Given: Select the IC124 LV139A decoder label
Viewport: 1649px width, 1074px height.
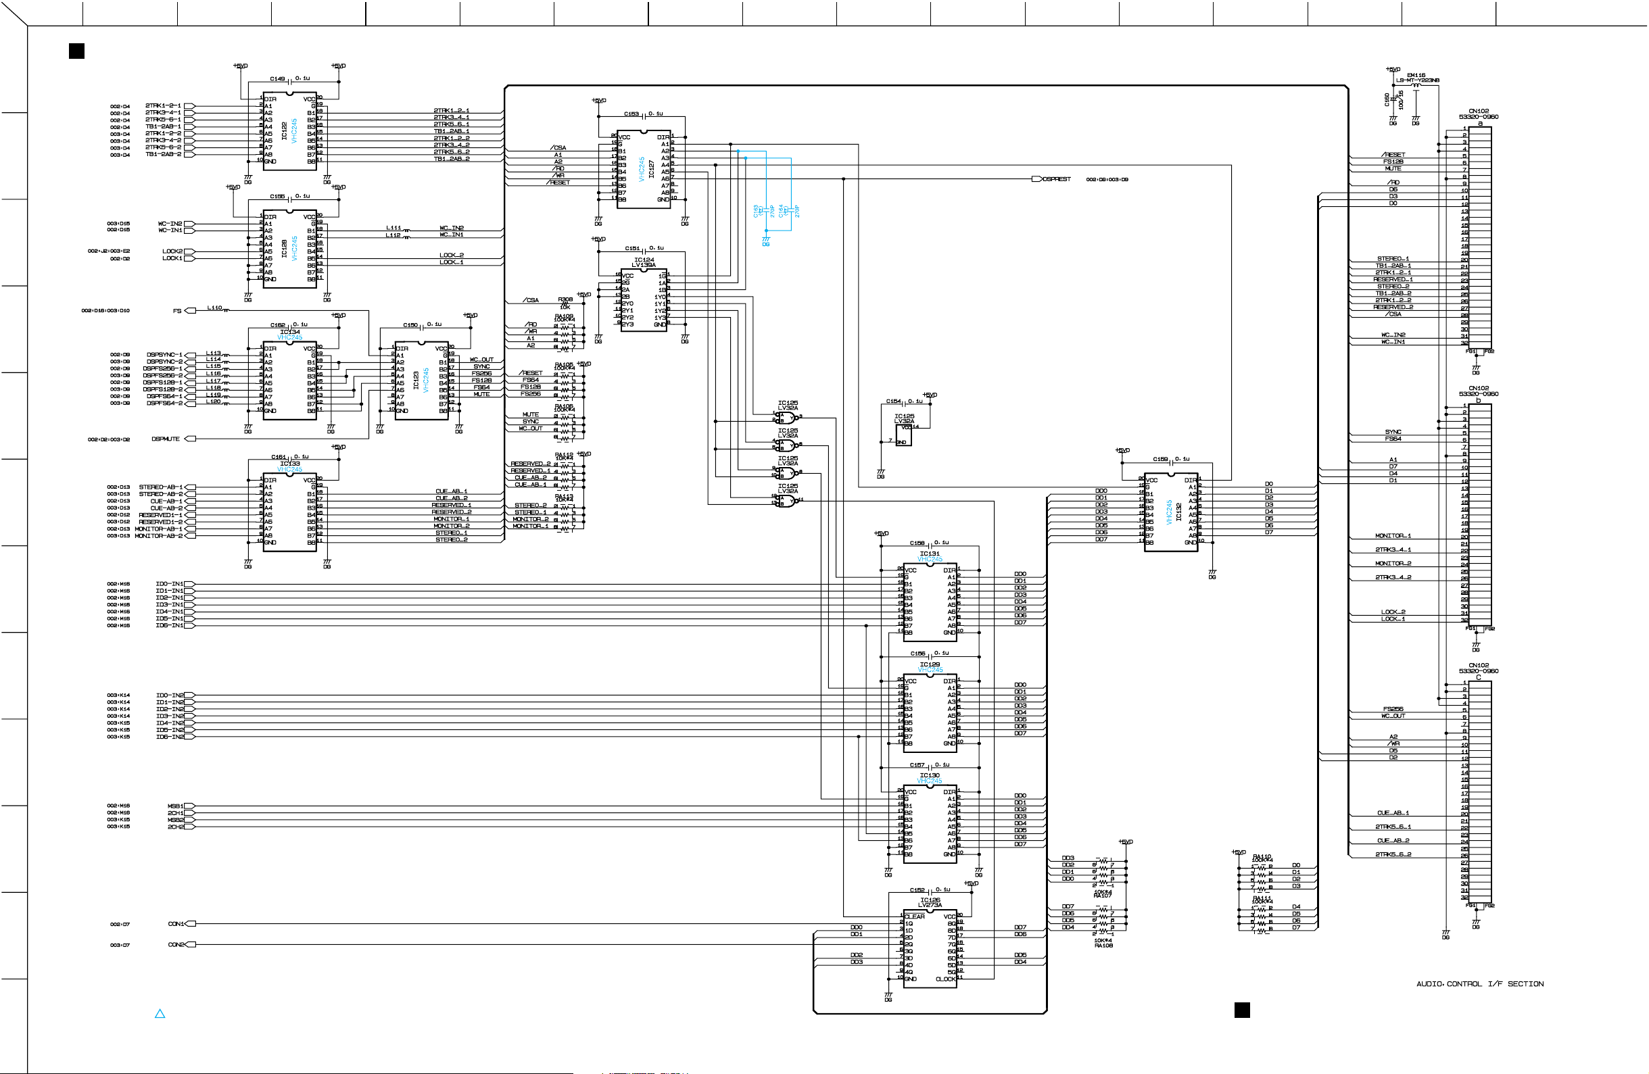Looking at the screenshot, I should [644, 262].
